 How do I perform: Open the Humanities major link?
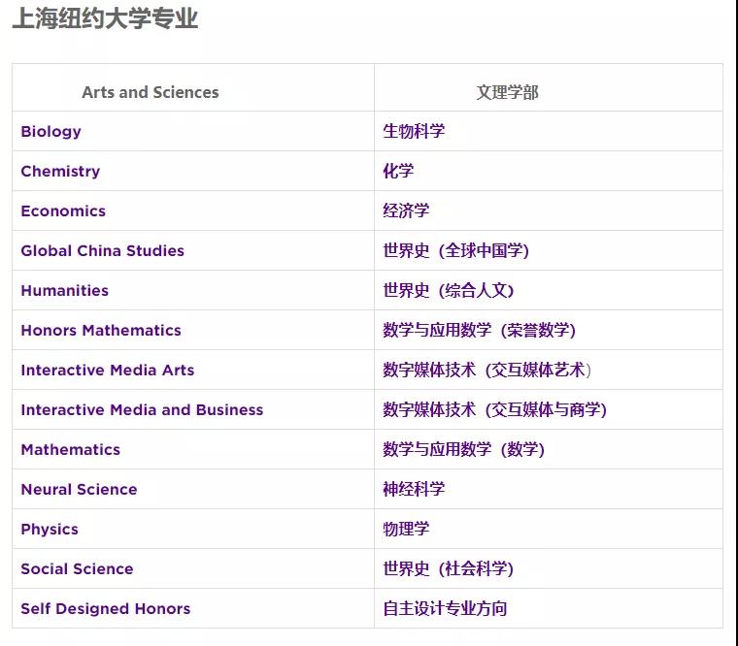(x=64, y=291)
